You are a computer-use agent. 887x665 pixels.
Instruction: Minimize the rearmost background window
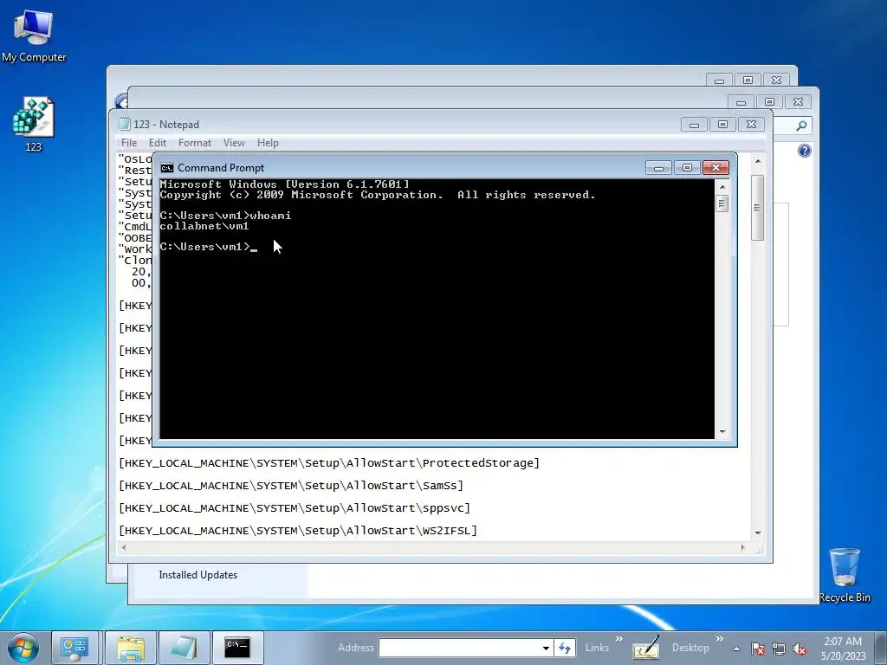click(x=719, y=81)
